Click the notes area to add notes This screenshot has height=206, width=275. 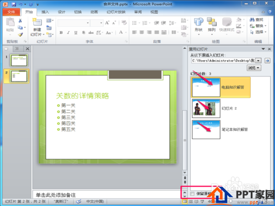click(107, 195)
